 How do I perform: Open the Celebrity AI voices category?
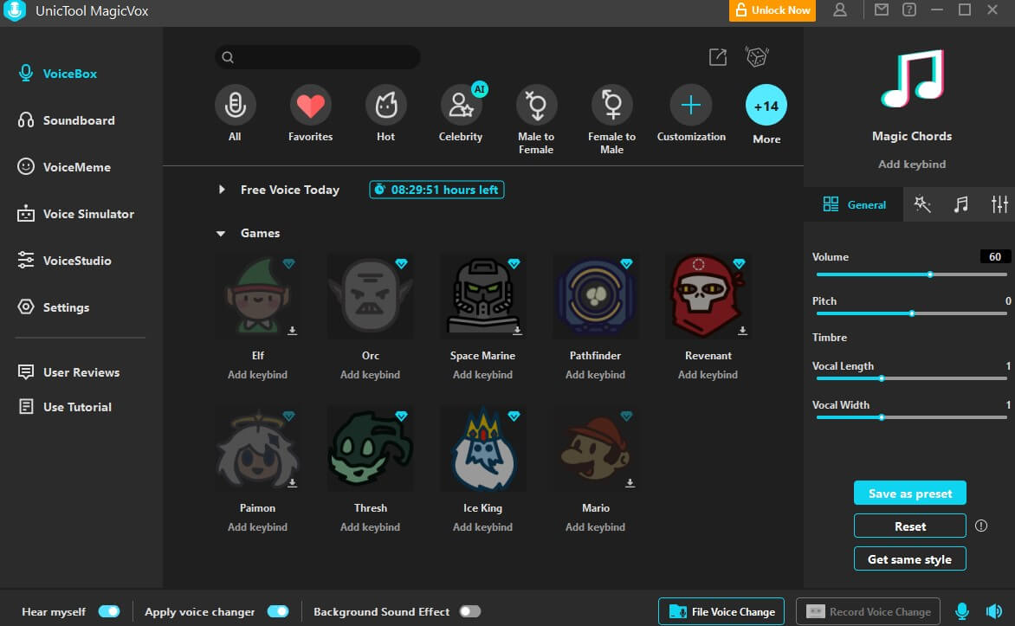click(461, 105)
